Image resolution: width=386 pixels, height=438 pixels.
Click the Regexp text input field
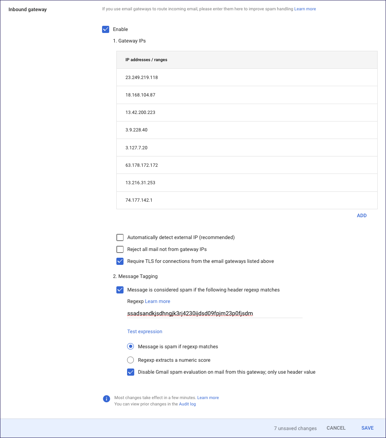pyautogui.click(x=214, y=313)
